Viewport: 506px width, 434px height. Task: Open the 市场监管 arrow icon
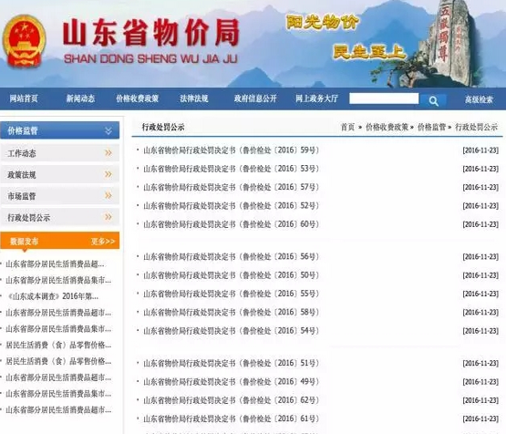108,195
